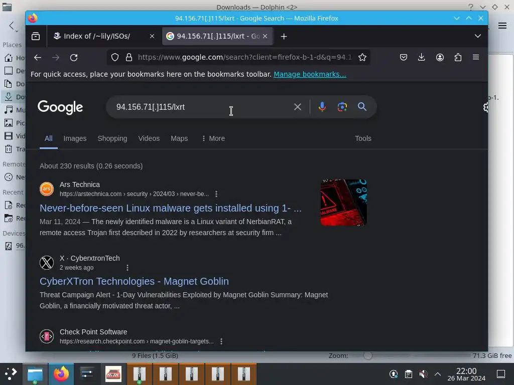
Task: Bookmark this page with the star
Action: point(362,57)
